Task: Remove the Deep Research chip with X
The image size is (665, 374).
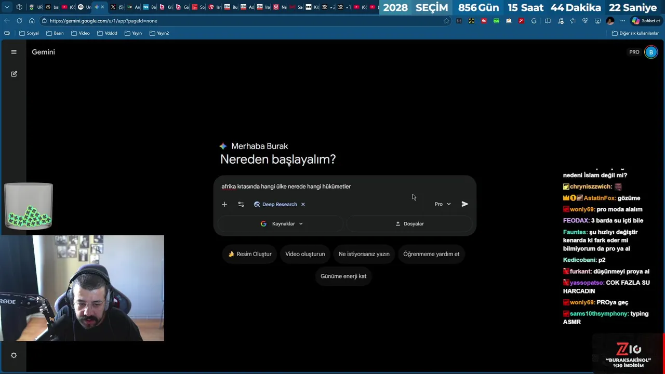Action: click(303, 204)
